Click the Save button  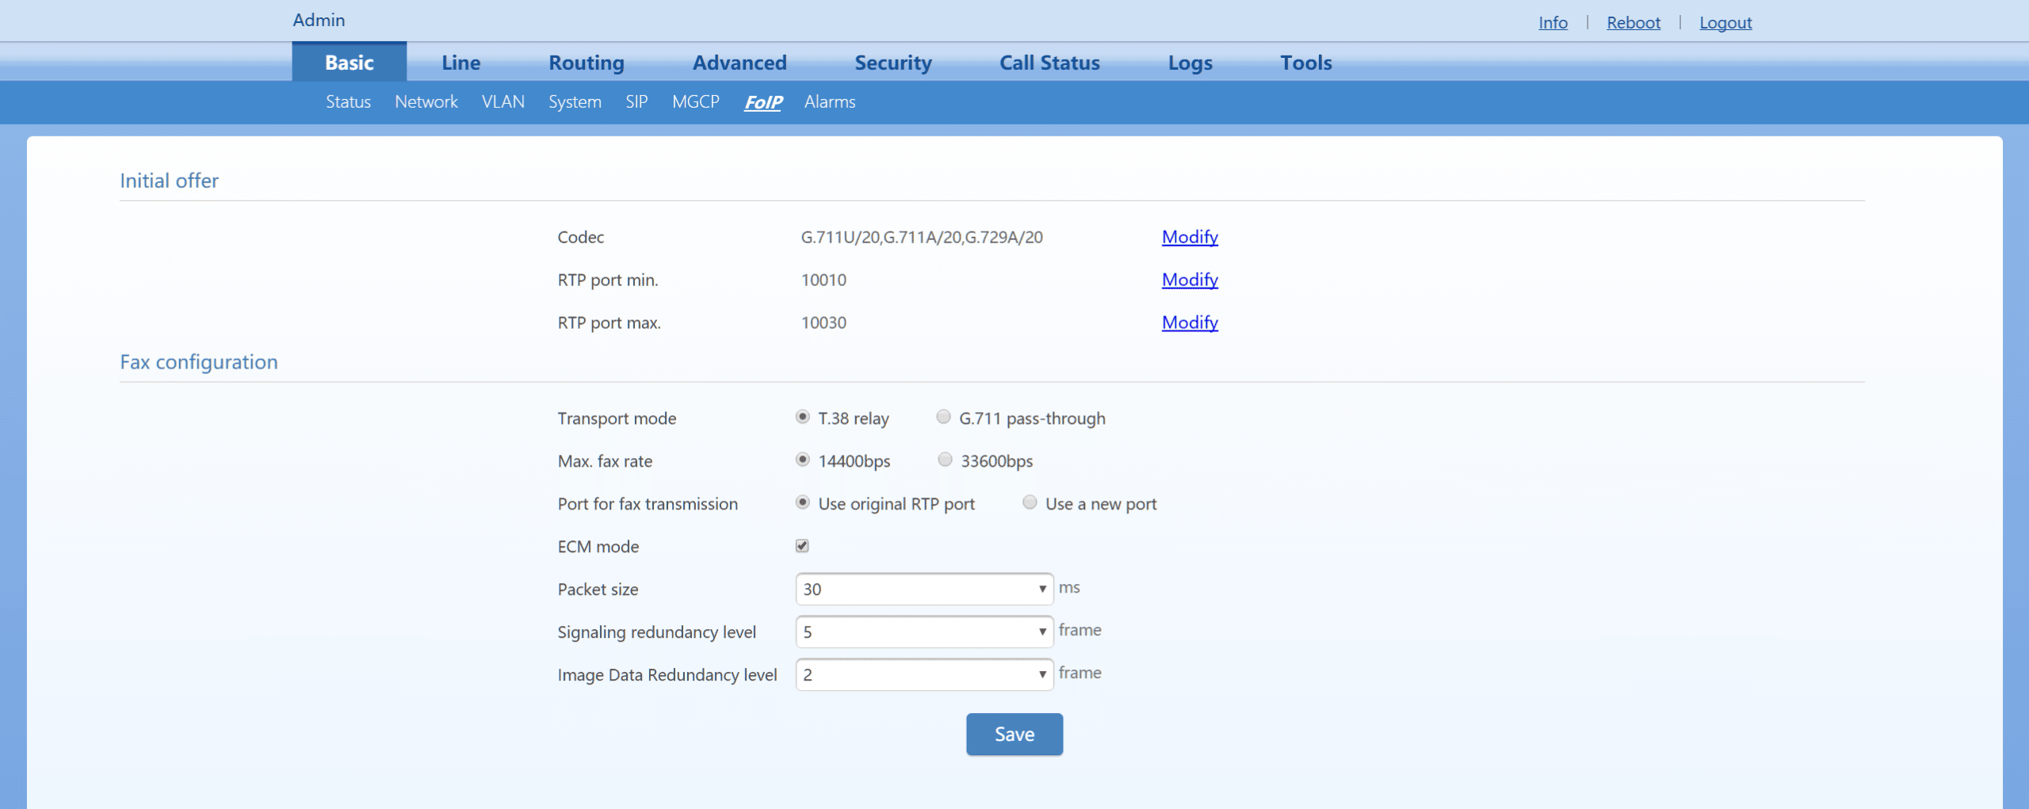(x=1014, y=735)
